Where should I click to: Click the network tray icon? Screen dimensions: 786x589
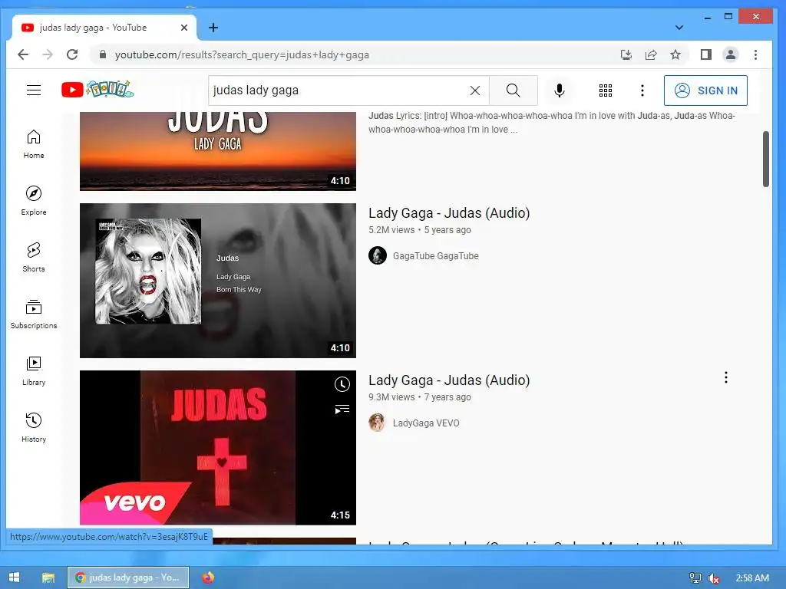695,578
